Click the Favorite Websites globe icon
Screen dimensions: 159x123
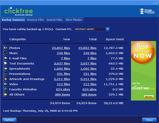(x=5, y=89)
